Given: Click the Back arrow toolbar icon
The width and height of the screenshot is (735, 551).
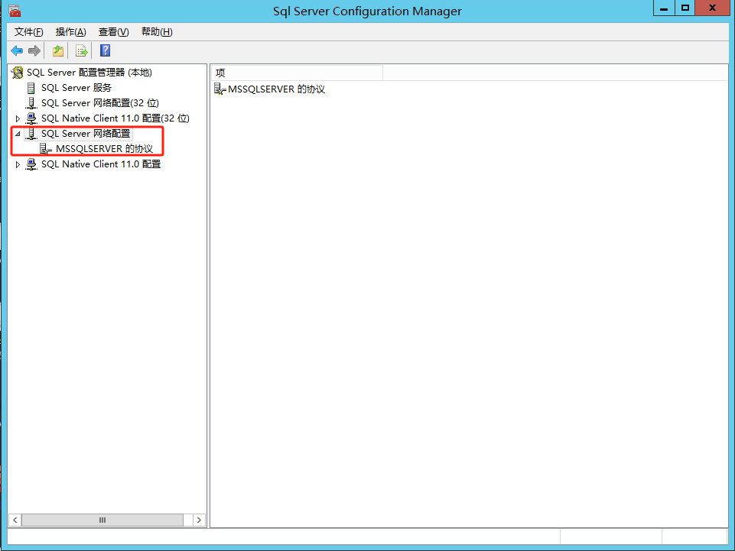Looking at the screenshot, I should click(x=17, y=50).
